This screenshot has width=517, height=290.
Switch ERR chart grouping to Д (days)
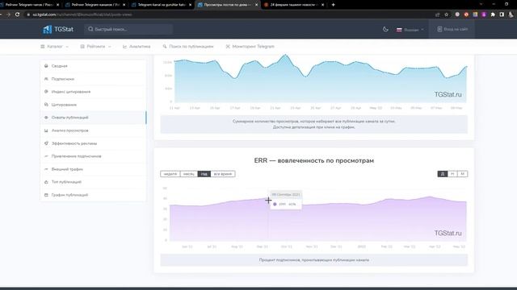click(x=443, y=174)
